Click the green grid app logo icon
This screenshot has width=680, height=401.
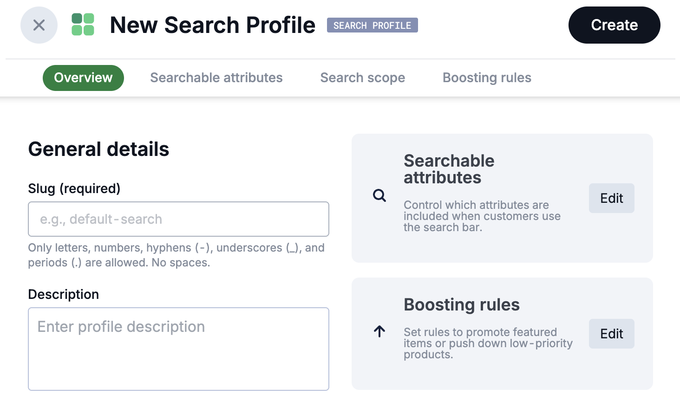tap(83, 25)
